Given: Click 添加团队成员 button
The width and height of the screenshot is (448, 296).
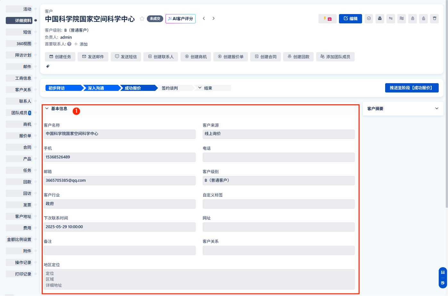Looking at the screenshot, I should 335,57.
